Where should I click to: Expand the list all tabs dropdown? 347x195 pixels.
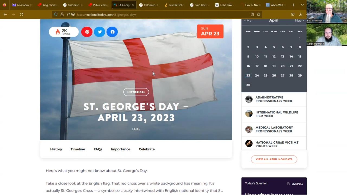point(302,5)
